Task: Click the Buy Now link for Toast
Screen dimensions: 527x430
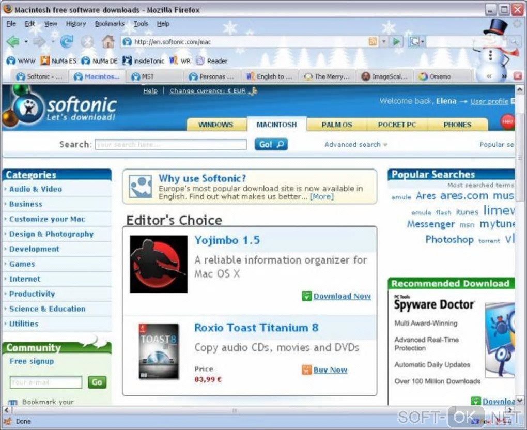Action: pyautogui.click(x=330, y=370)
